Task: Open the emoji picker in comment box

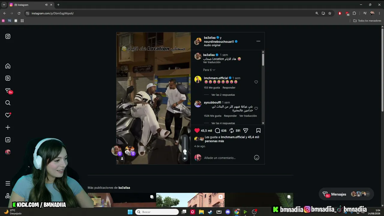Action: coord(256,157)
